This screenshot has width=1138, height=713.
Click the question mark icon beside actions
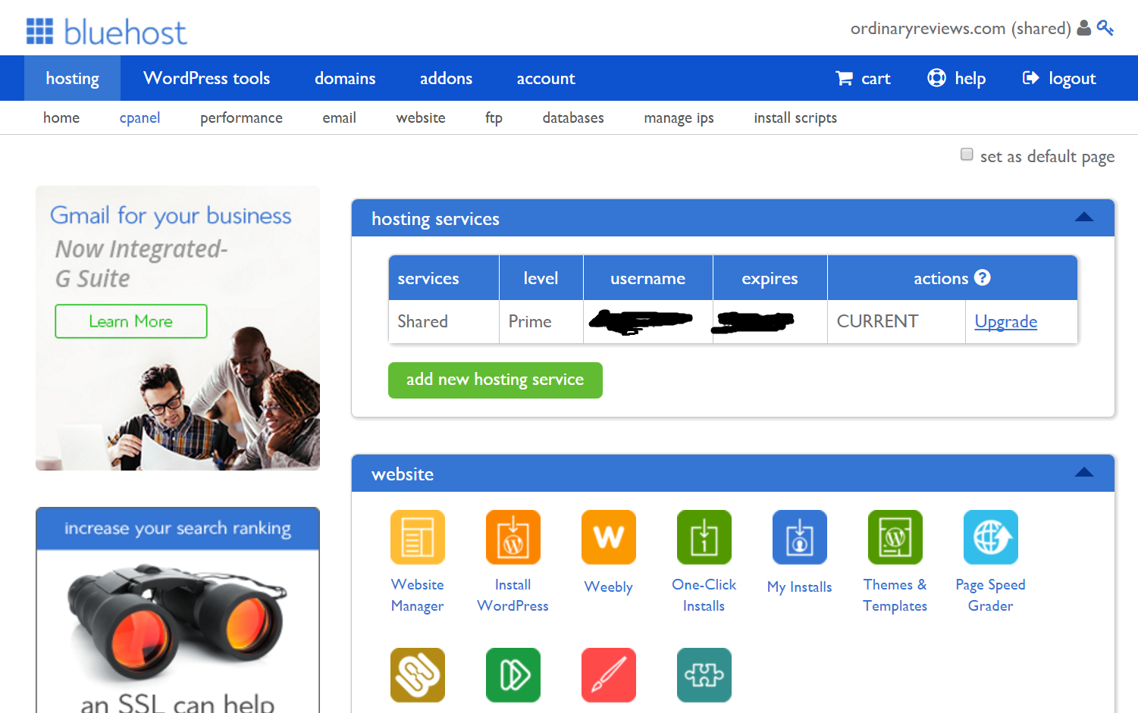click(x=983, y=277)
